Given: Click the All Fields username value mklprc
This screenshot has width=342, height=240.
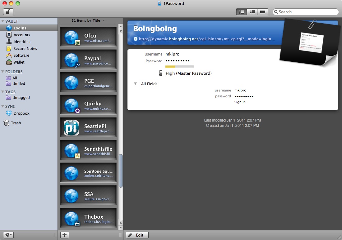Looking at the screenshot, I should [x=240, y=90].
